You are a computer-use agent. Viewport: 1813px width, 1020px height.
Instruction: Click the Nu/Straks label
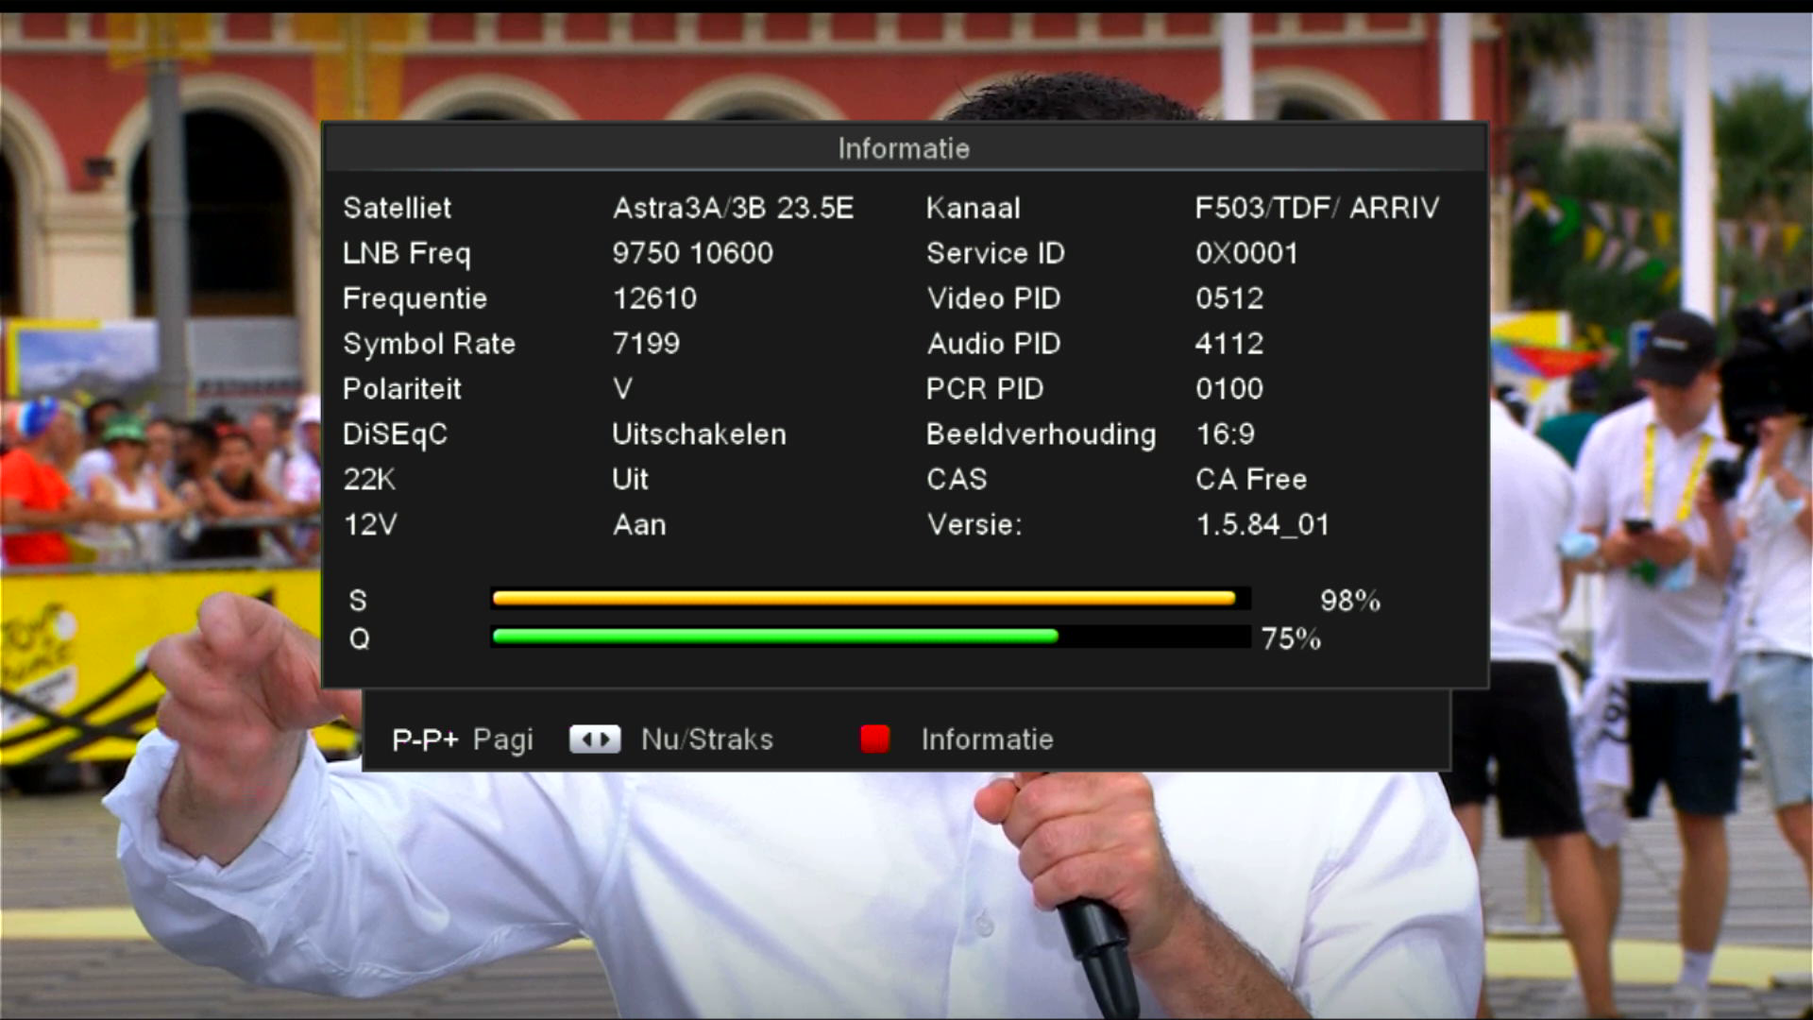707,739
